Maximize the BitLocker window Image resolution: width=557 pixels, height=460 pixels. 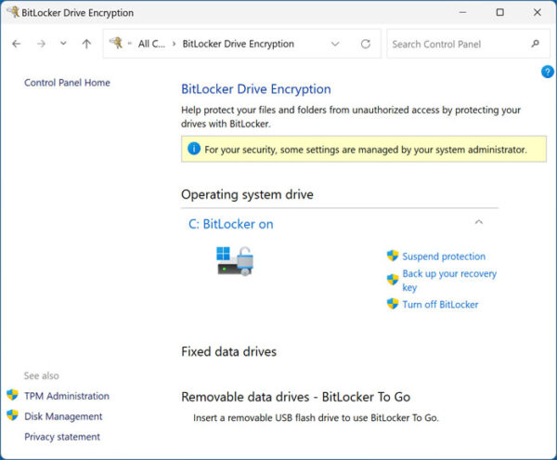coord(499,12)
